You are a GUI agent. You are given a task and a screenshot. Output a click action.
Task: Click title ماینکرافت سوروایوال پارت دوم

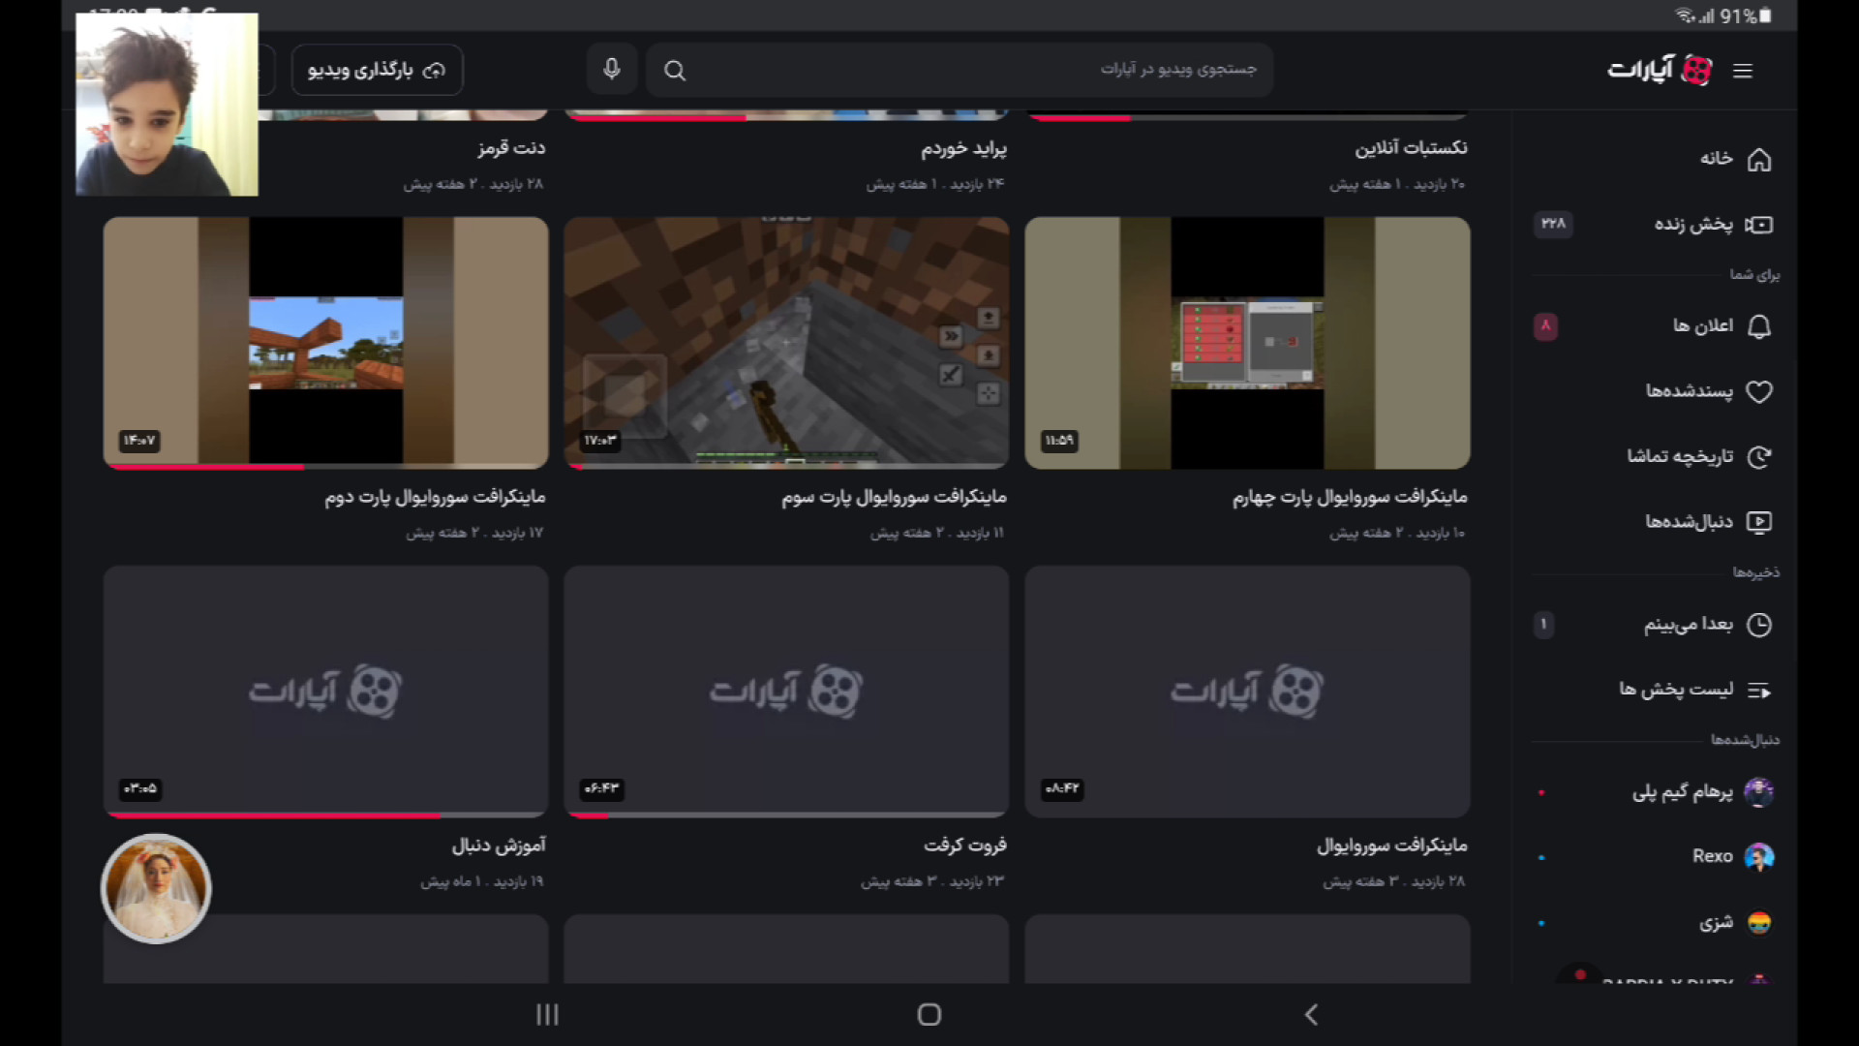coord(435,497)
